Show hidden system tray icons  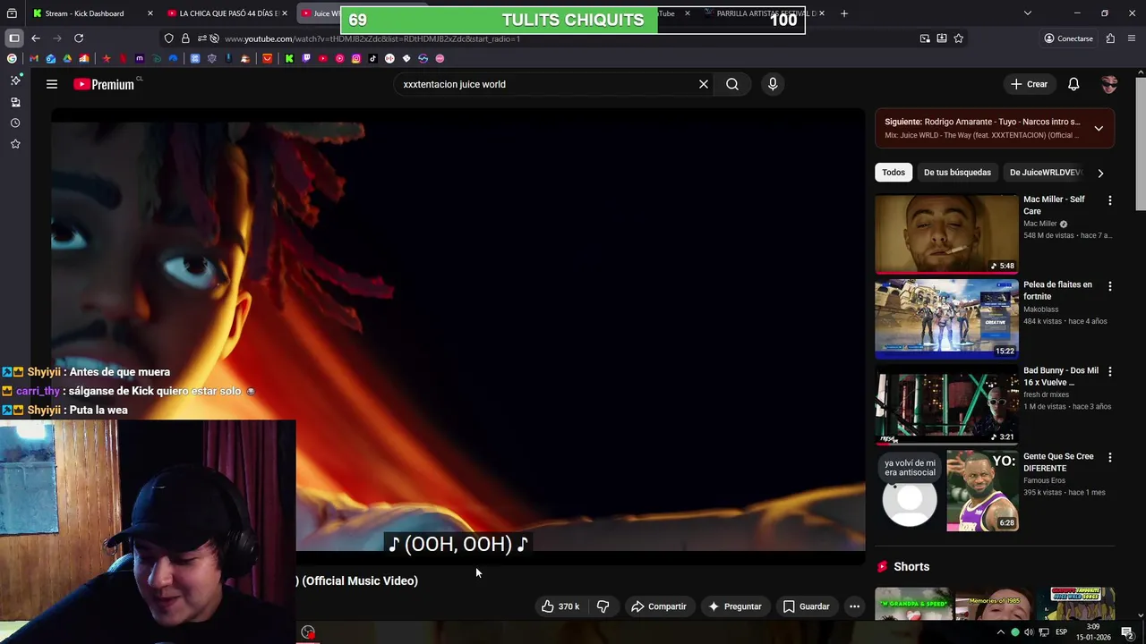[x=1001, y=632]
